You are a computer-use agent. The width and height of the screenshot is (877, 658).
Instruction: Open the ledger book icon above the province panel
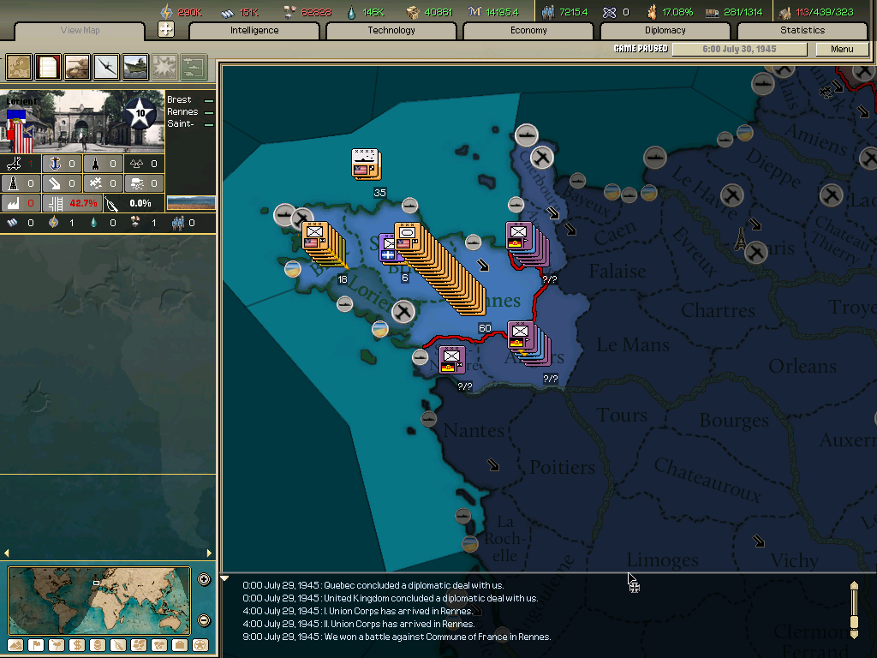point(47,67)
